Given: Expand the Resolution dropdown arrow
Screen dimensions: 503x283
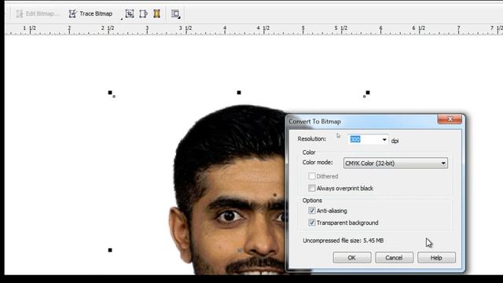Looking at the screenshot, I should tap(384, 140).
